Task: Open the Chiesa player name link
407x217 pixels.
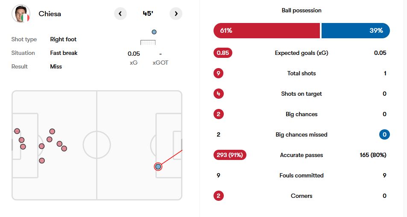Action: [x=50, y=14]
